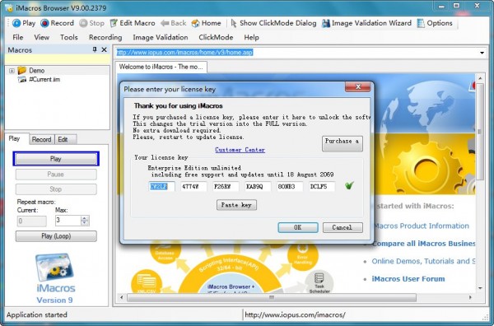Close the license key dialog
The height and width of the screenshot is (326, 494).
tap(357, 87)
